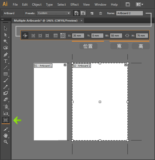Select the Pen tool
This screenshot has width=155, height=160.
6,55
